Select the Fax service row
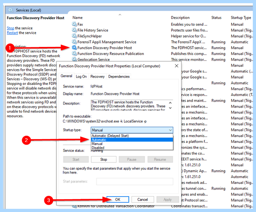This screenshot has height=212, width=256. (x=162, y=24)
